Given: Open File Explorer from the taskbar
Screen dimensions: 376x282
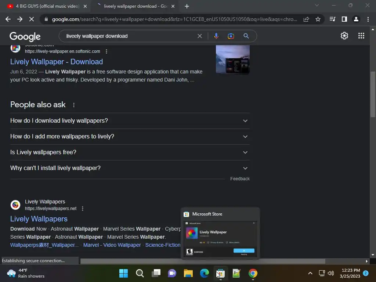Looking at the screenshot, I should click(188, 273).
